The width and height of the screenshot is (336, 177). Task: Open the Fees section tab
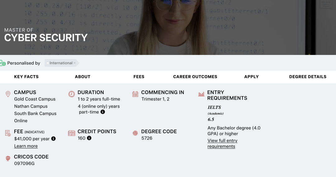click(x=139, y=77)
